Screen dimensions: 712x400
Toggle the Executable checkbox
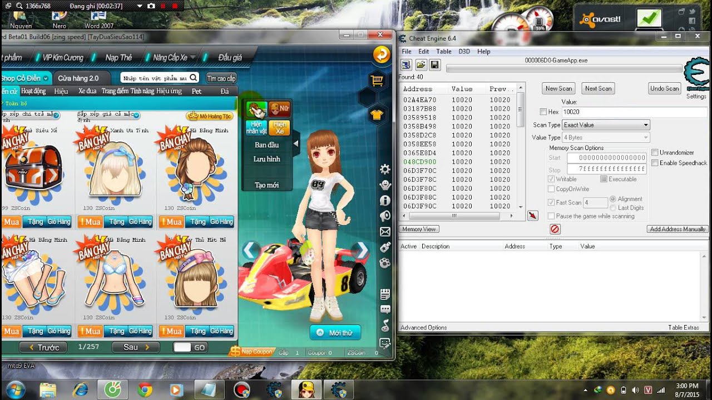pos(604,179)
